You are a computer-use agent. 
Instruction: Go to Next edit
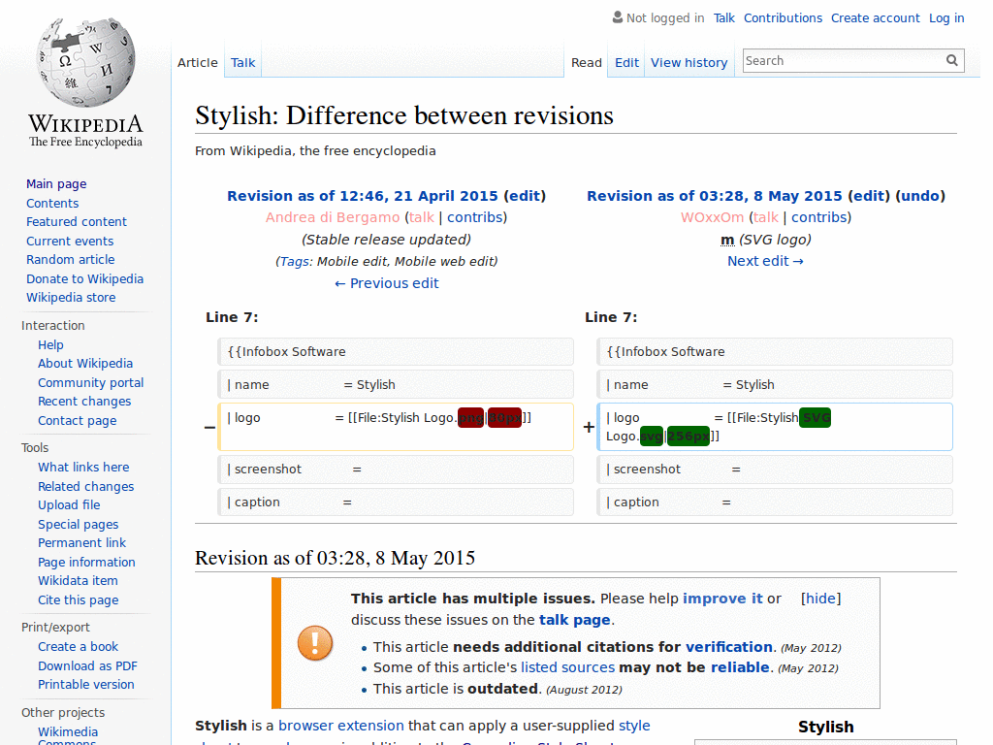765,261
